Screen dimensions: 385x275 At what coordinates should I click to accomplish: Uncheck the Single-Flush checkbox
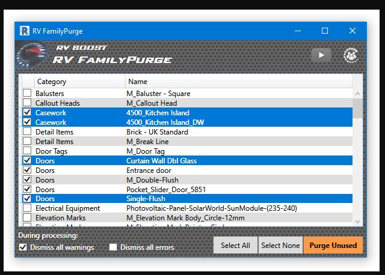click(x=27, y=198)
